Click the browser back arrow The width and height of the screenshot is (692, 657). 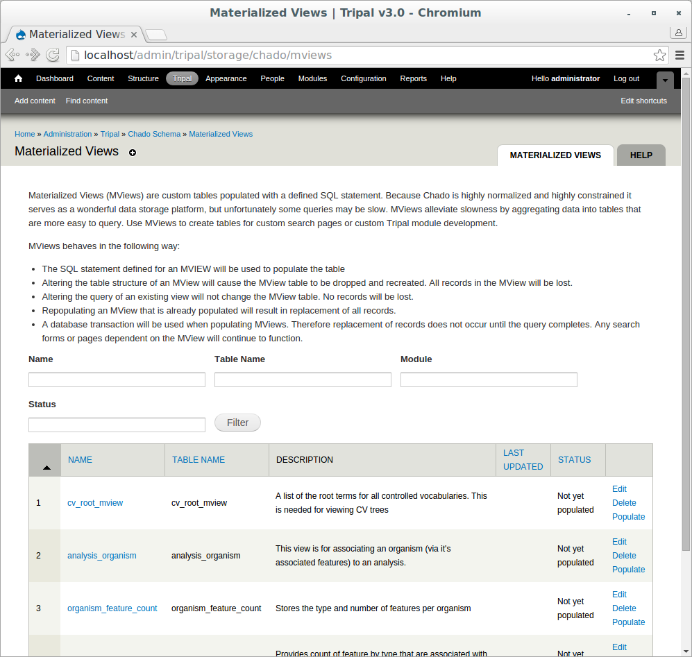pos(12,55)
